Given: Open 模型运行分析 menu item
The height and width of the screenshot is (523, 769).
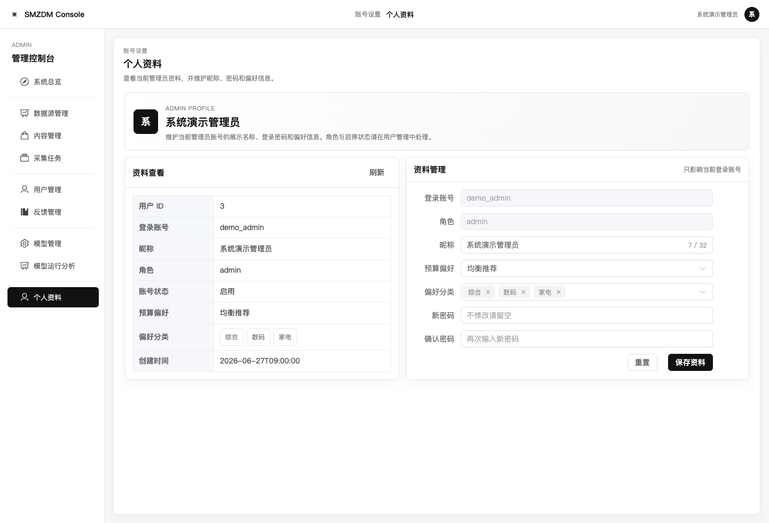Looking at the screenshot, I should coord(53,266).
